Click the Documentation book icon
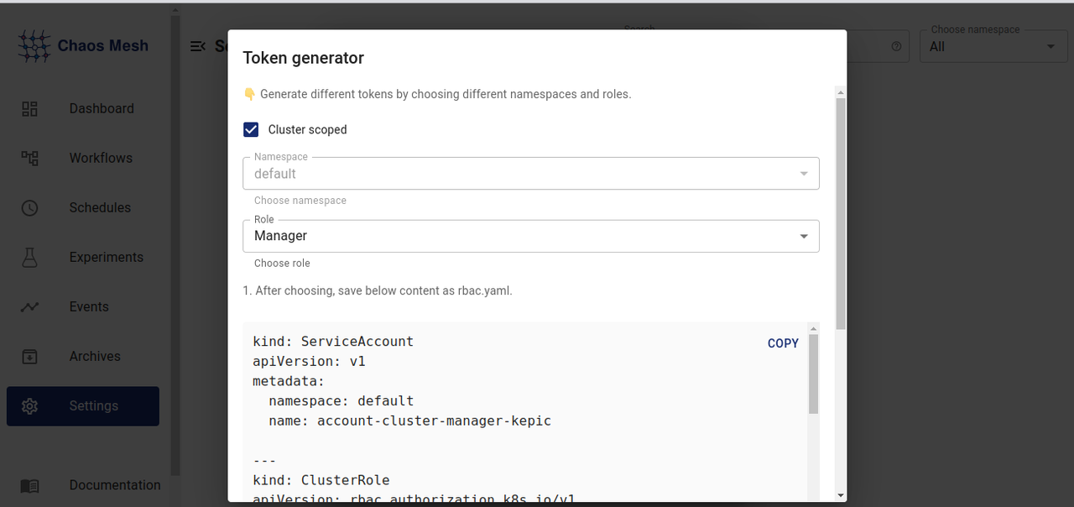The width and height of the screenshot is (1074, 507). point(30,485)
